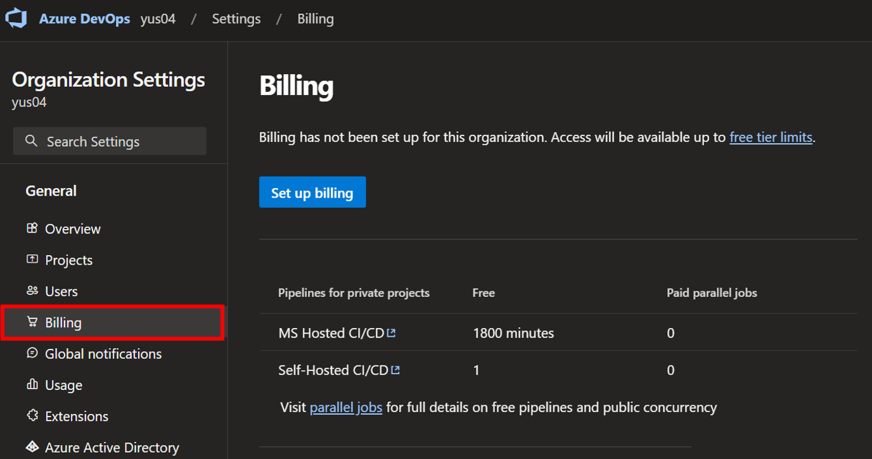Select the Global notifications speech bubble icon

(x=31, y=353)
